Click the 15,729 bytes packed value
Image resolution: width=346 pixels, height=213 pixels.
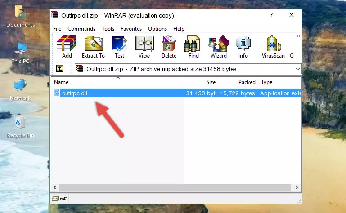pos(238,93)
